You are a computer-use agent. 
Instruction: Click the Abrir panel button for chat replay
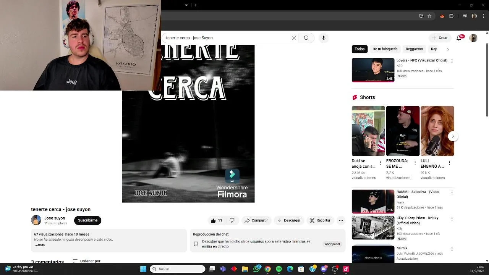[332, 244]
